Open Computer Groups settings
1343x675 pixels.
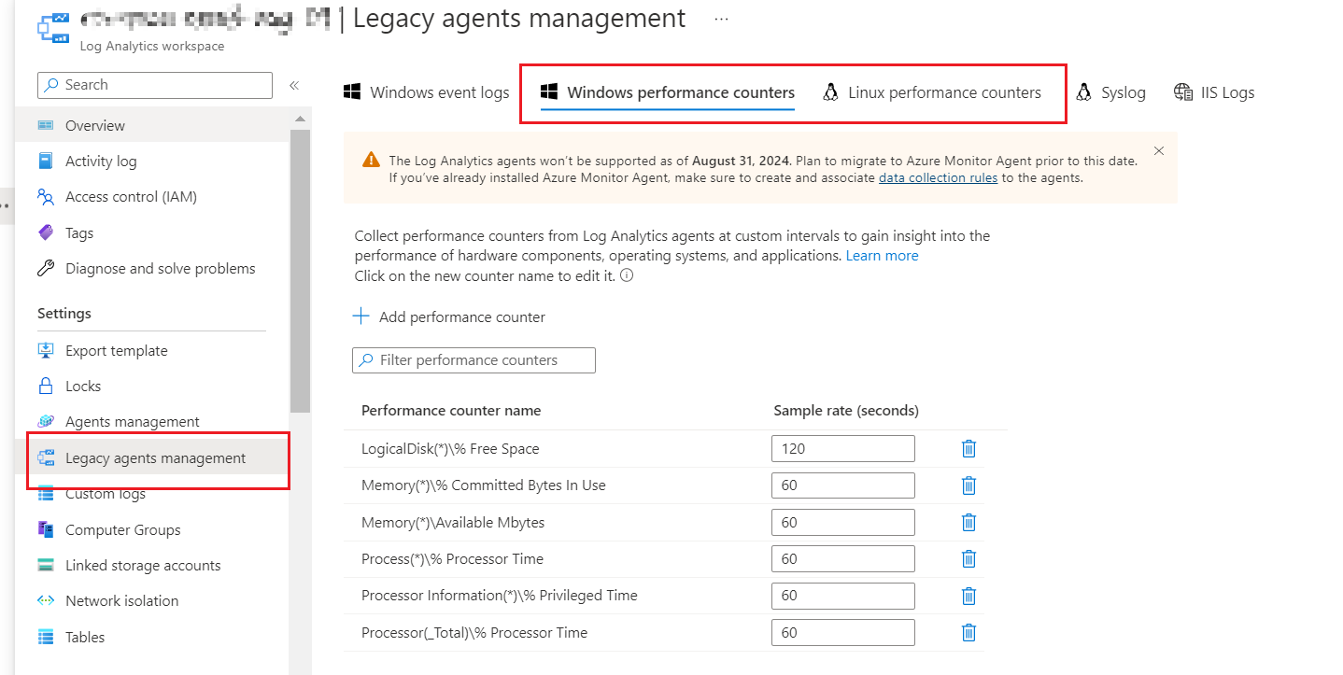pyautogui.click(x=152, y=529)
